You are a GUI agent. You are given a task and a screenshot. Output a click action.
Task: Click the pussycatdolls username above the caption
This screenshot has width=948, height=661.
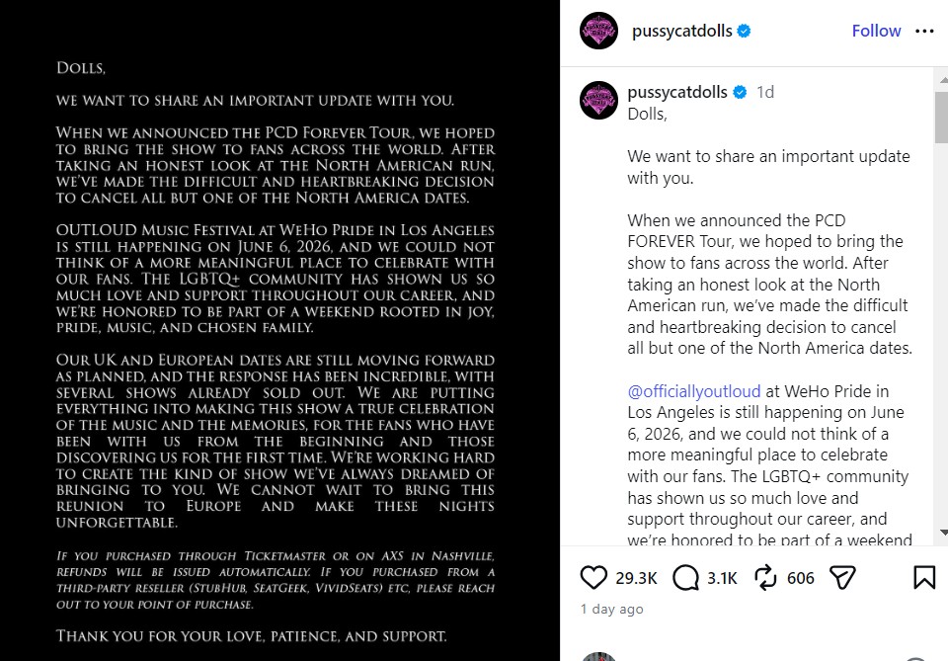677,92
